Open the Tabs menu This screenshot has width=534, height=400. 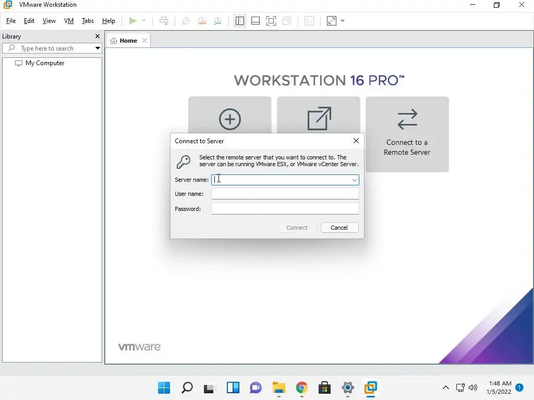(88, 21)
